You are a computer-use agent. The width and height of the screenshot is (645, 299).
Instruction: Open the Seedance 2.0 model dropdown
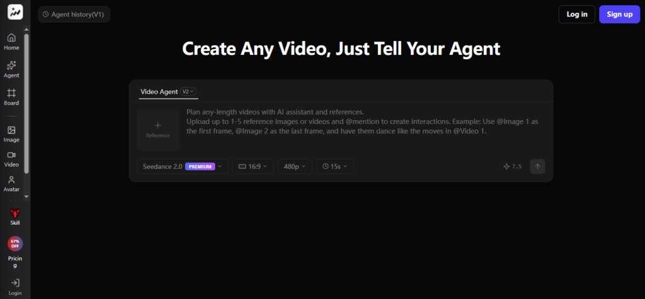tap(183, 167)
